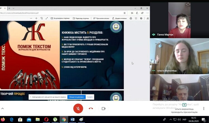209x123 pixels.
Task: Unmute the microphone in Meet
Action: (78, 108)
